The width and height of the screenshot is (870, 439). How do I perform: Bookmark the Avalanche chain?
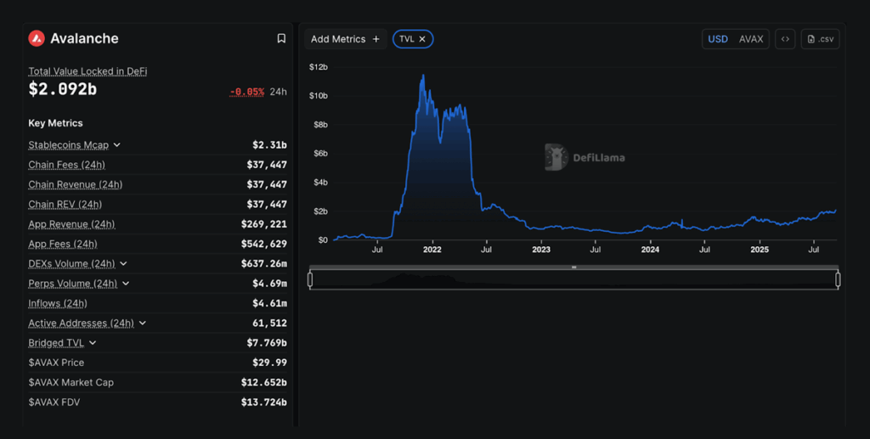281,38
